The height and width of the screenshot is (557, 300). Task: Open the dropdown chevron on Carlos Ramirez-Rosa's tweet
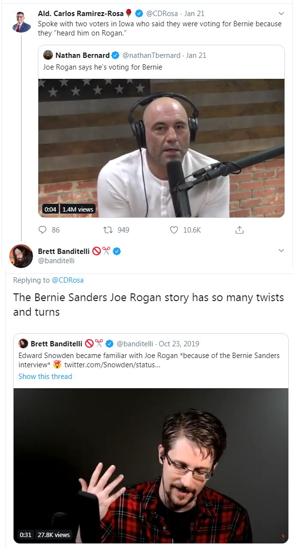[281, 14]
